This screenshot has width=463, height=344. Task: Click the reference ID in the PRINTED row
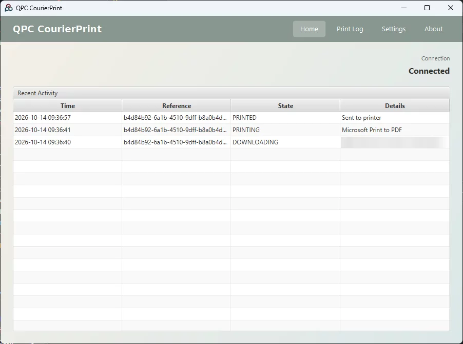pos(176,118)
